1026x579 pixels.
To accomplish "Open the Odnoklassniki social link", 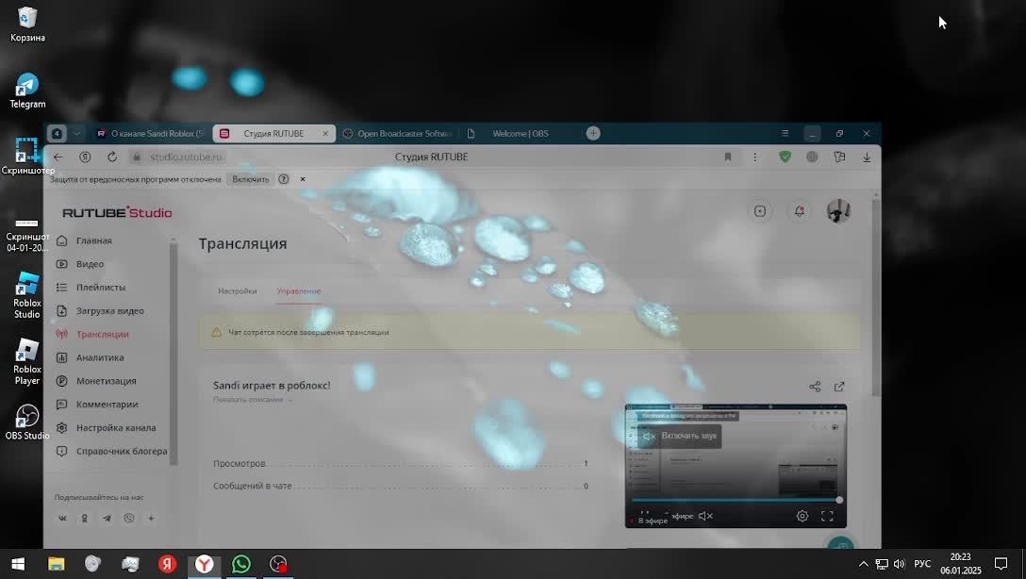I will click(85, 518).
